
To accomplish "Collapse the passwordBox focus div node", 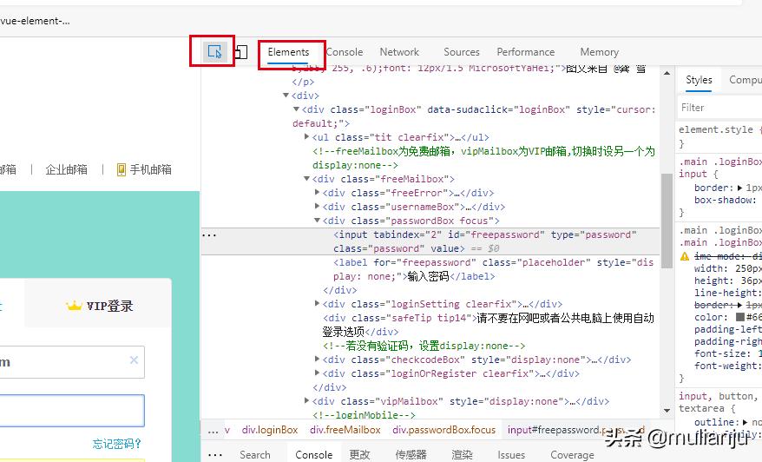I will click(317, 221).
